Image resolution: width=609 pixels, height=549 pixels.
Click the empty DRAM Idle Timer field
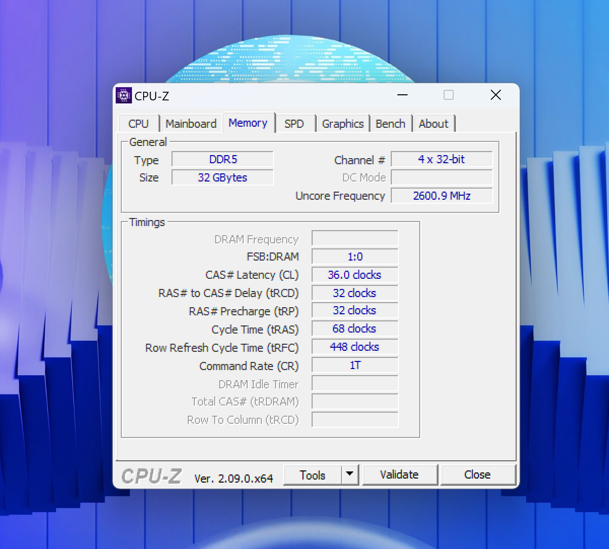pos(355,383)
